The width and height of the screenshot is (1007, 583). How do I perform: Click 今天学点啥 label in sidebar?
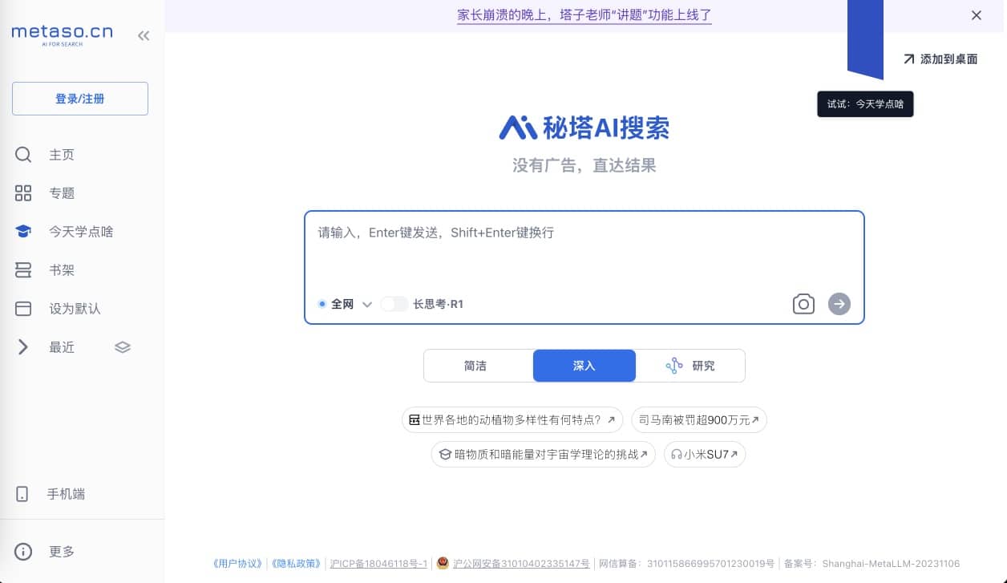tap(81, 232)
